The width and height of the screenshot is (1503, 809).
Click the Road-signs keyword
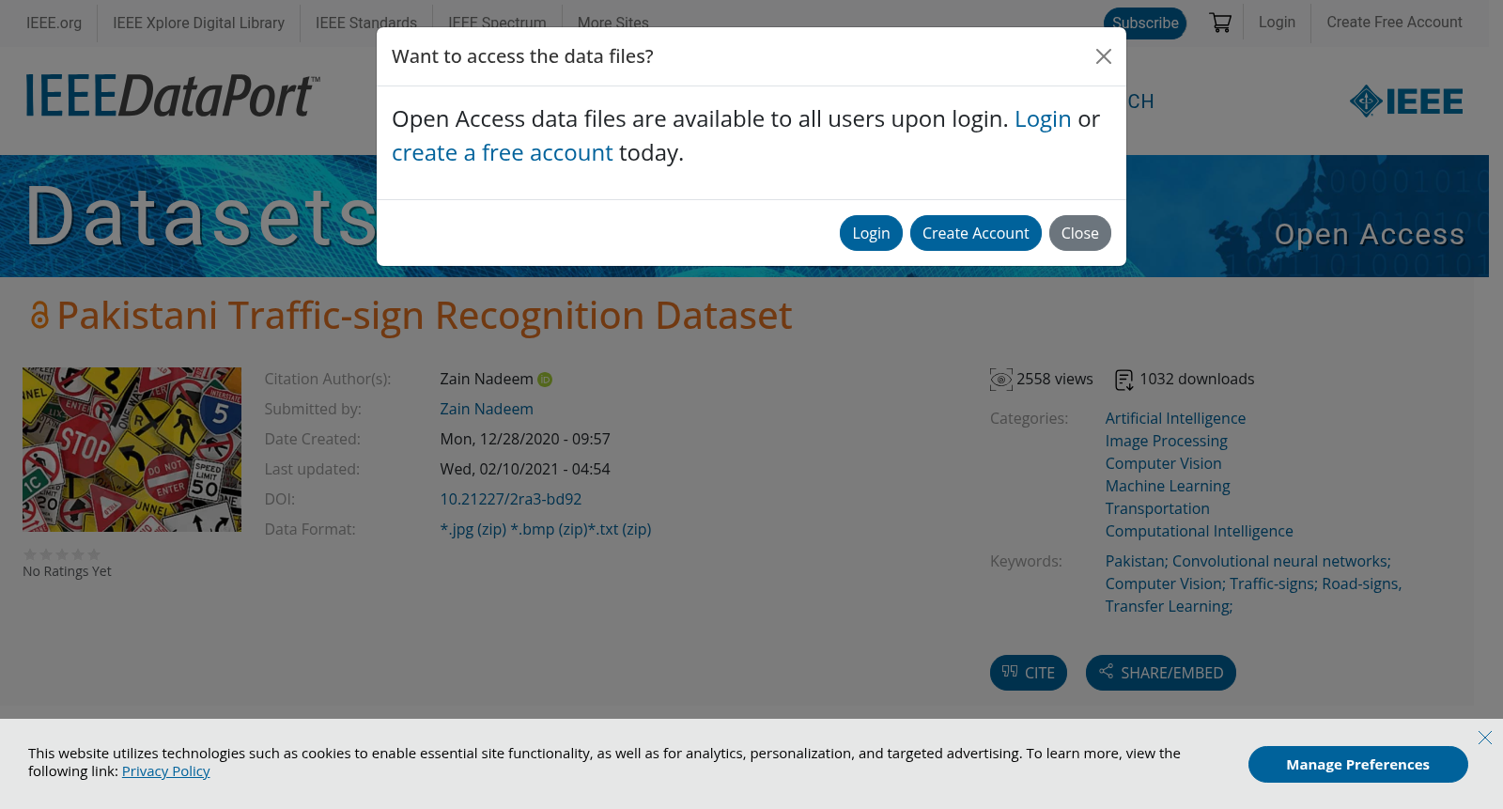point(1362,583)
